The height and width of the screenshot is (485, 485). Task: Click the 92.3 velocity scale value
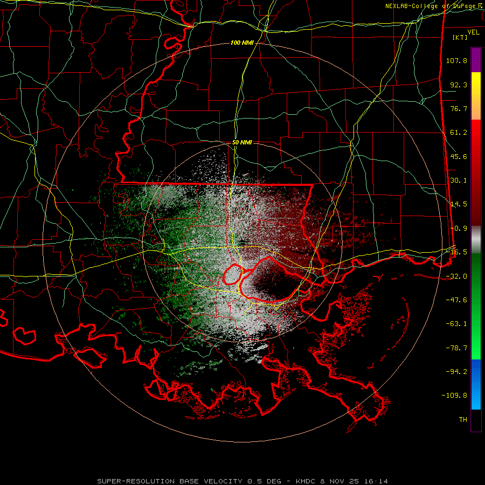tap(459, 85)
